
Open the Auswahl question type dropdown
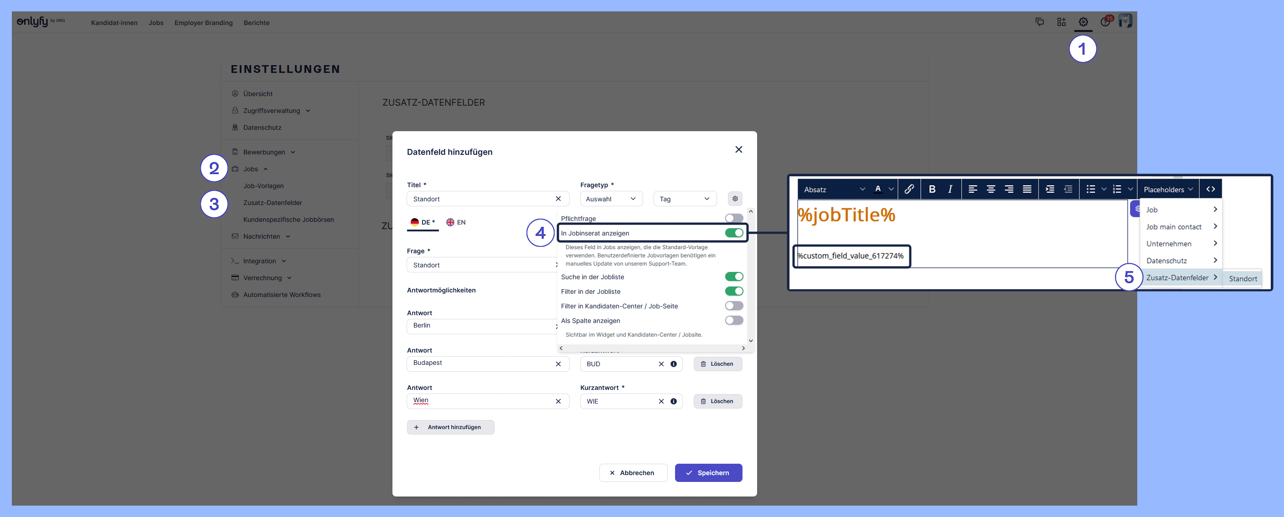coord(611,199)
